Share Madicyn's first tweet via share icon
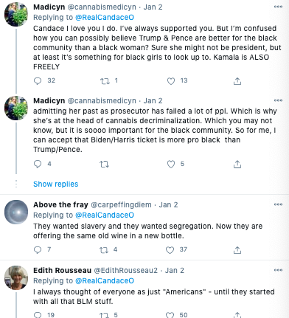The image size is (289, 318). [x=237, y=81]
